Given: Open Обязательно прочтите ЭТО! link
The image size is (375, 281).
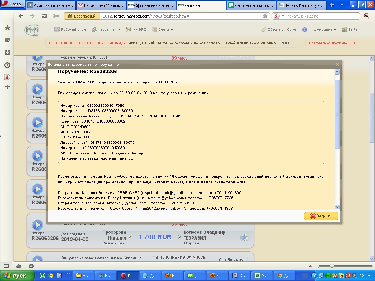Looking at the screenshot, I should pyautogui.click(x=333, y=43).
